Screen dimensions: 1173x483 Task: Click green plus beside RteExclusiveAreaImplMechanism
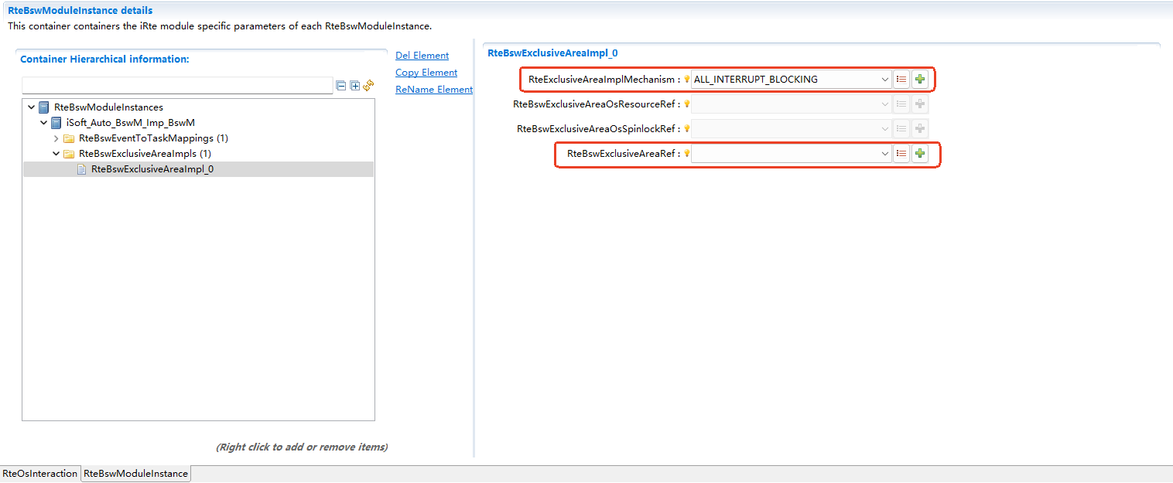pyautogui.click(x=919, y=79)
